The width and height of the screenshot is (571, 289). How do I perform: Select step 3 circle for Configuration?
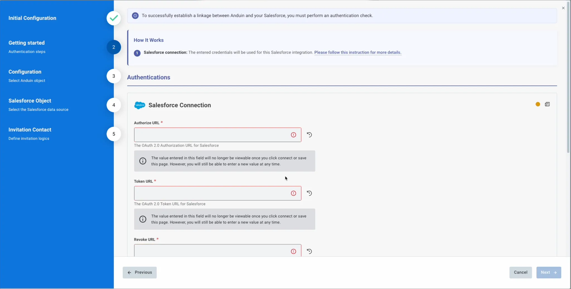pyautogui.click(x=114, y=76)
